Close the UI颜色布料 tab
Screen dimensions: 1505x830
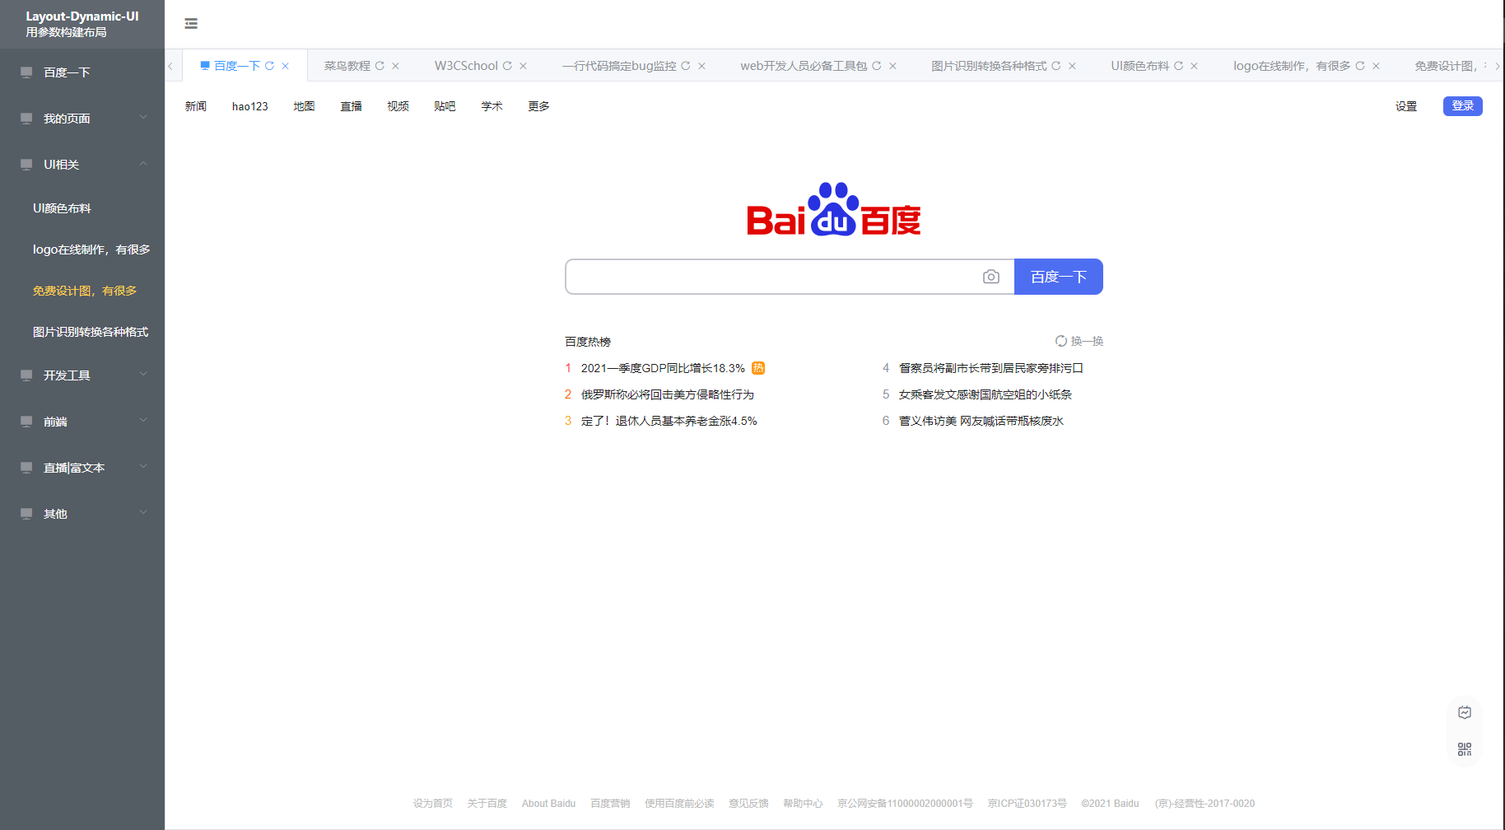tap(1194, 66)
